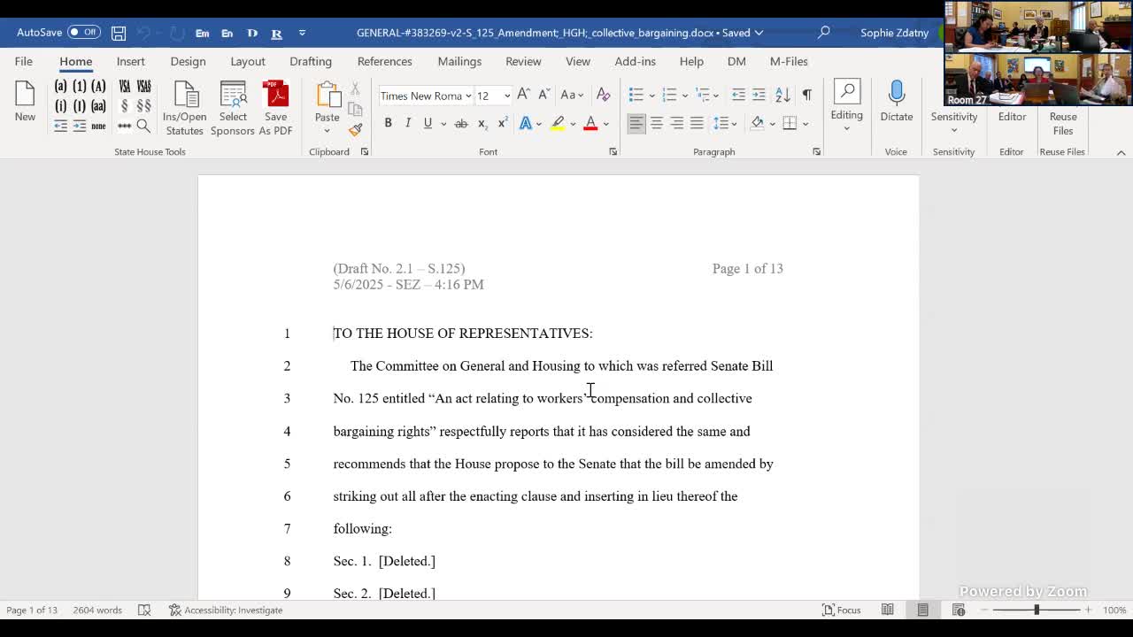
Task: Enable Focus mode in the status bar
Action: [x=841, y=610]
